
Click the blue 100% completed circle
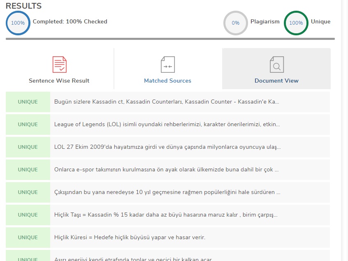pos(18,23)
